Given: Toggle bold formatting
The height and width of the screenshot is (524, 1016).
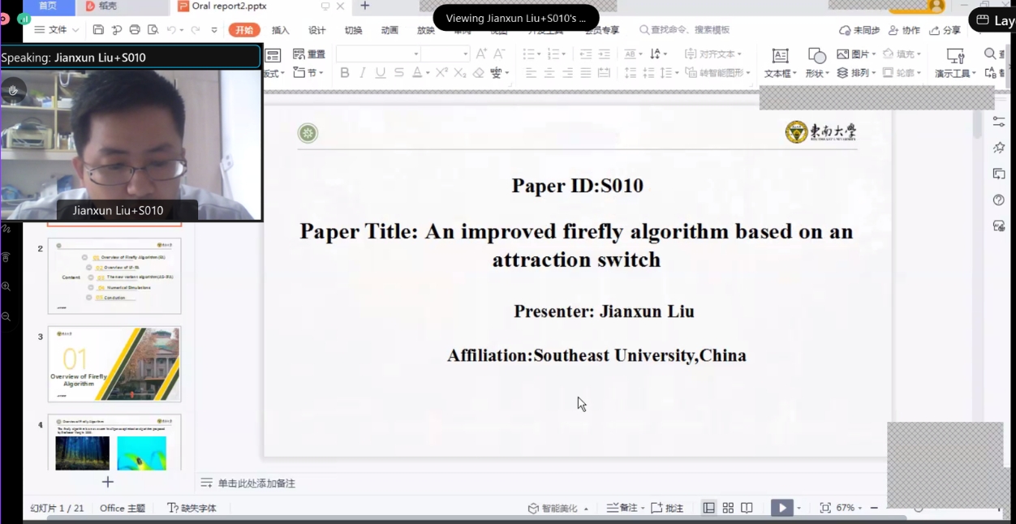Looking at the screenshot, I should pos(345,73).
